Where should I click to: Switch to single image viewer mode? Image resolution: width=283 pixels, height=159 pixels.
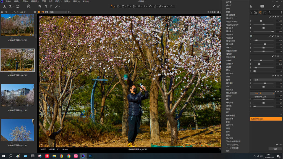click(x=43, y=12)
